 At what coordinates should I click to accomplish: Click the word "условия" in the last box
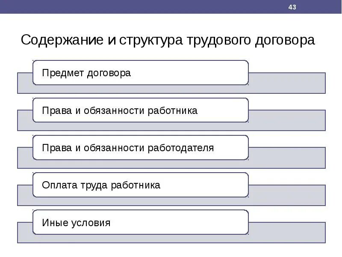coord(91,223)
